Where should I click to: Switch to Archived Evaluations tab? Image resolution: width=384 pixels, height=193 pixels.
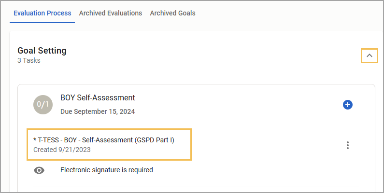(x=111, y=13)
